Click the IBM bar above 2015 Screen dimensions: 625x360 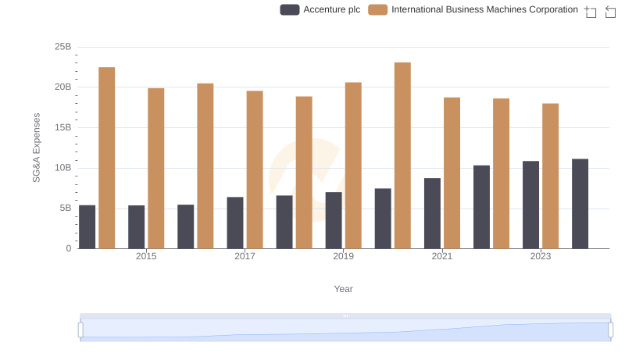(x=155, y=169)
